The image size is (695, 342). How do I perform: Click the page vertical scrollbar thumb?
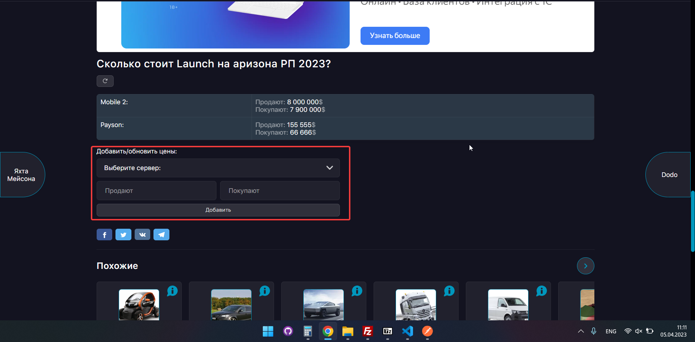(693, 221)
